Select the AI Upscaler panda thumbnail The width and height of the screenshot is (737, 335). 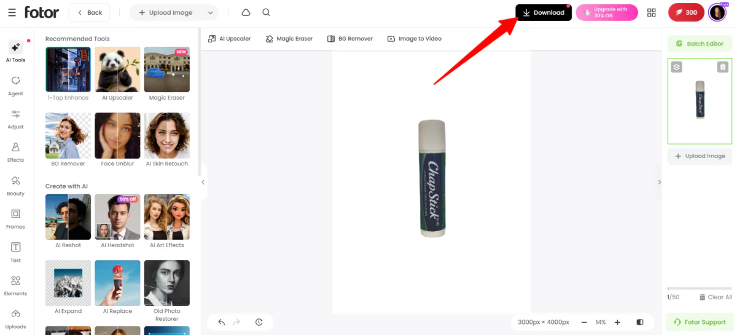pos(117,69)
